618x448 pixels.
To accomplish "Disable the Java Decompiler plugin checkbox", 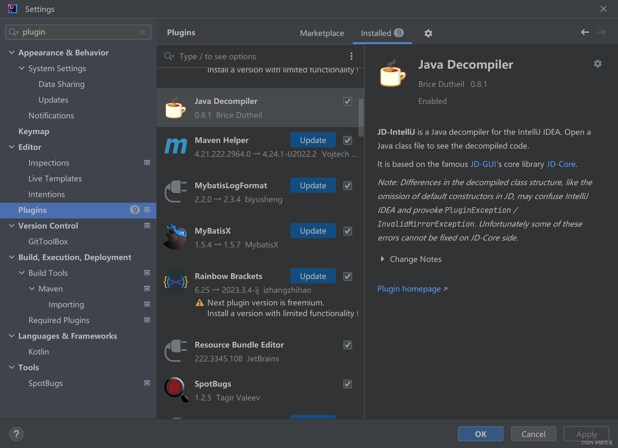I will tap(347, 101).
